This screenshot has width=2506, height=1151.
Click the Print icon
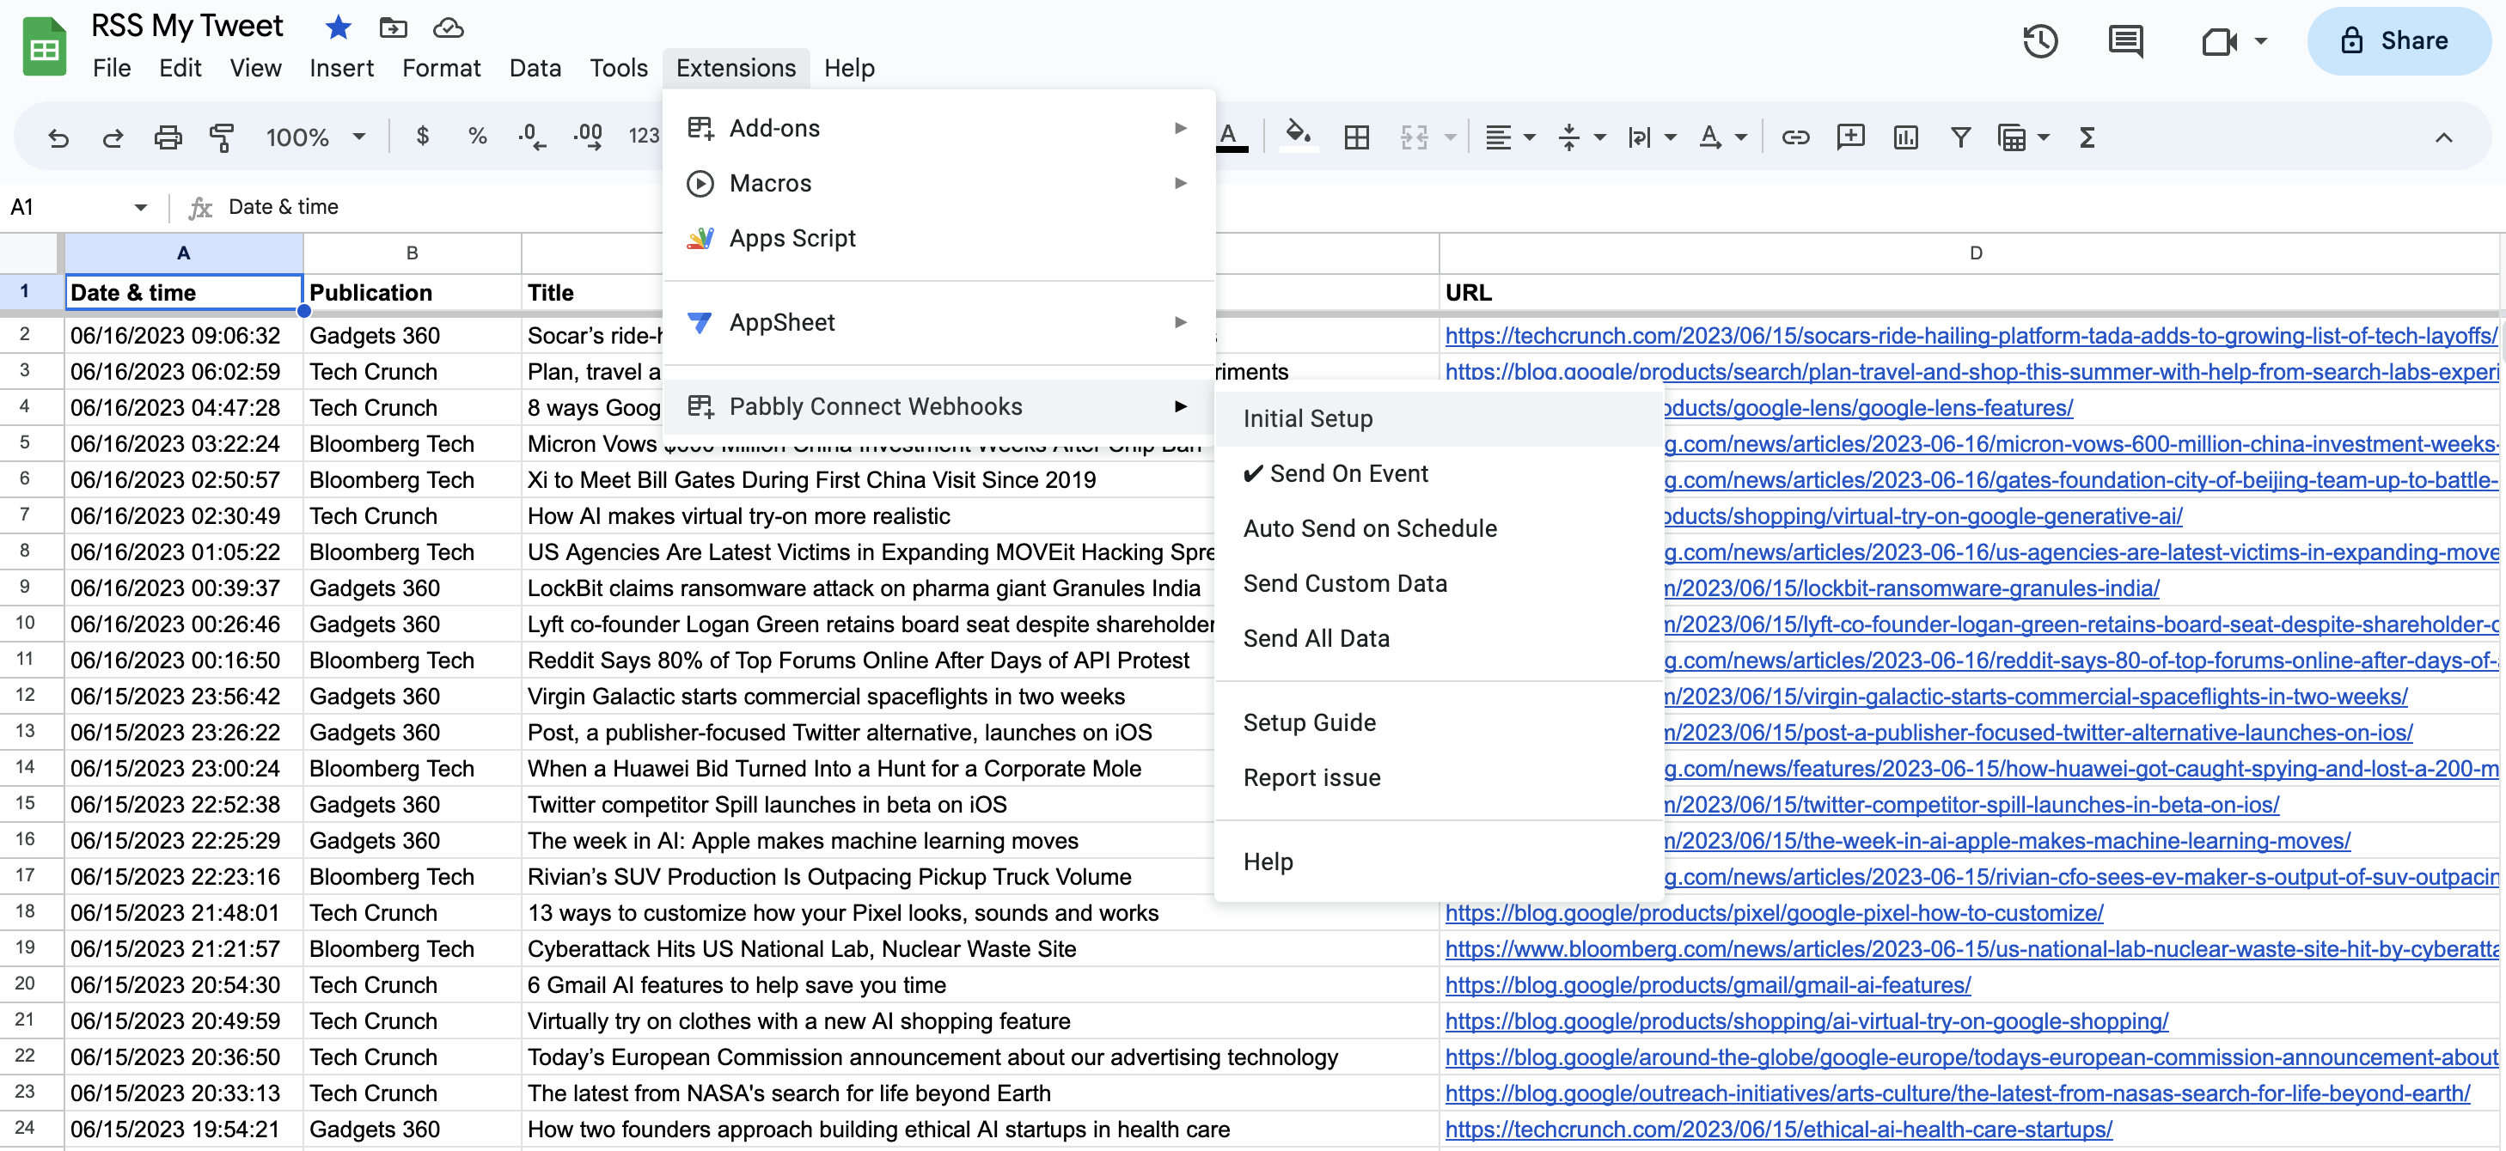tap(168, 137)
